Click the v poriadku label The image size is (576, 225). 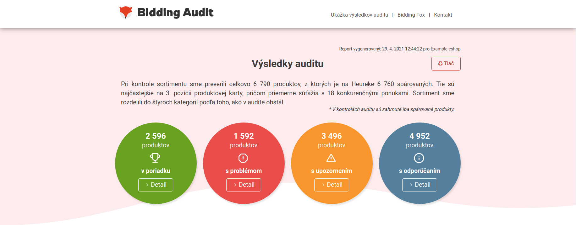tap(156, 171)
